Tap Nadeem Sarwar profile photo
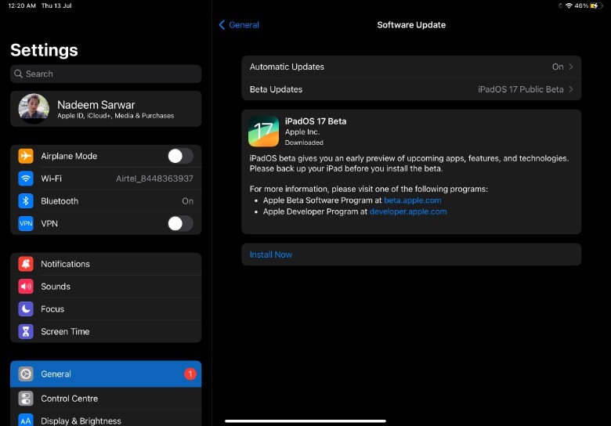This screenshot has height=426, width=611. tap(34, 109)
